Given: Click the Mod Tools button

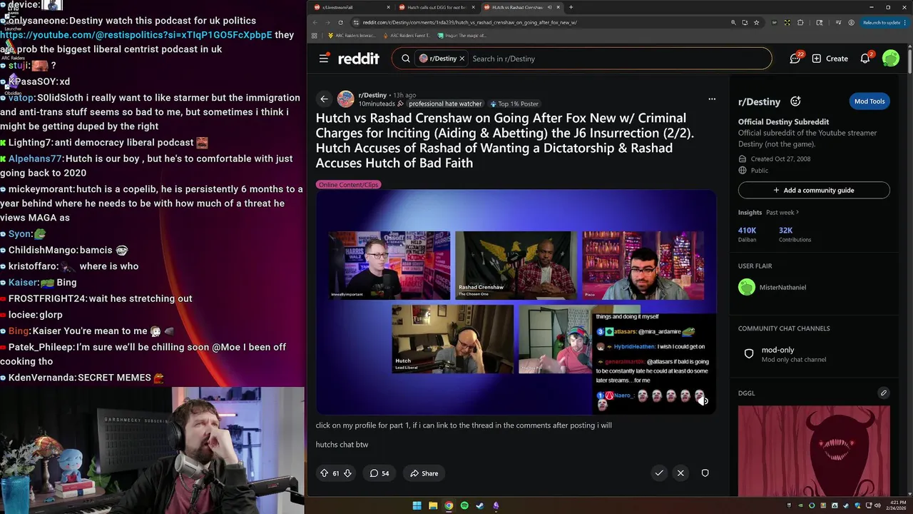Looking at the screenshot, I should [869, 101].
